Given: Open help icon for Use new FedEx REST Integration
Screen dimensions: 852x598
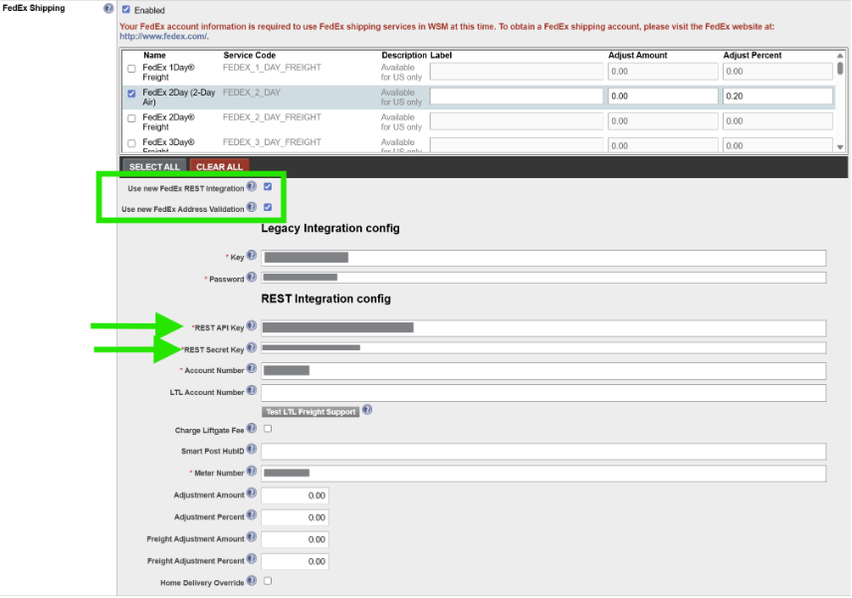Looking at the screenshot, I should (x=251, y=186).
